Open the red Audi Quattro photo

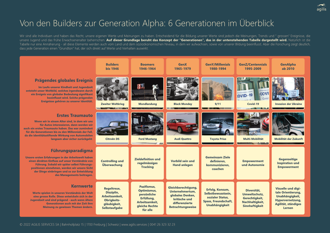click(183, 124)
